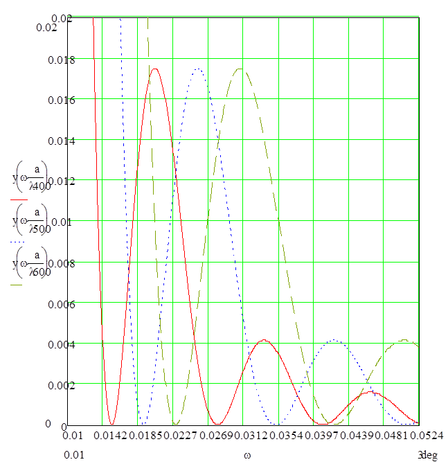This screenshot has height=462, width=448.
Task: Select the y-axis tick label 0.008
Action: click(x=61, y=263)
